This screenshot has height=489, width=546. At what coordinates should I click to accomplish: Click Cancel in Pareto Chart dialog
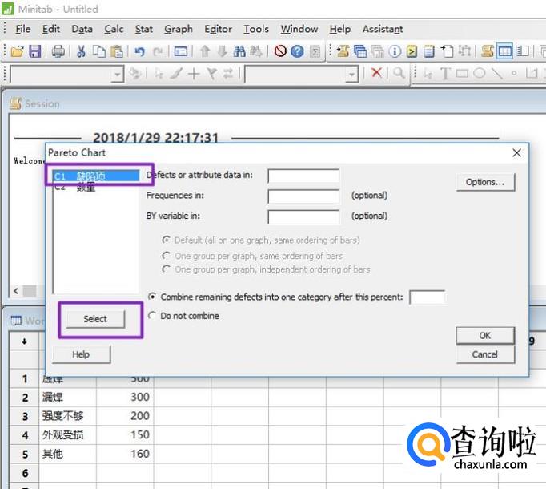click(x=485, y=354)
